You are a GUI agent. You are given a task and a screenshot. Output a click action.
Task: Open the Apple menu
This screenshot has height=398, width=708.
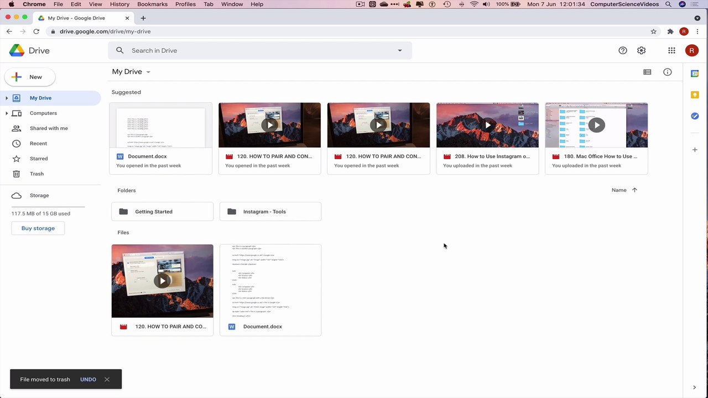11,4
